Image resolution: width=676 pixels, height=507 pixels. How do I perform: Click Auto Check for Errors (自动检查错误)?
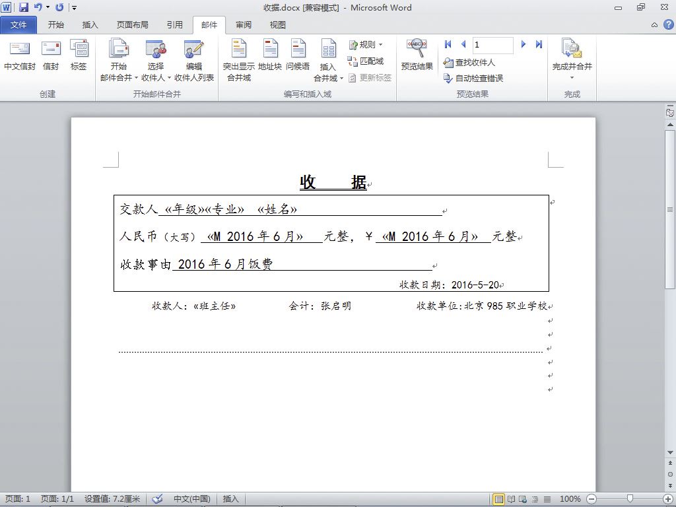tap(473, 78)
